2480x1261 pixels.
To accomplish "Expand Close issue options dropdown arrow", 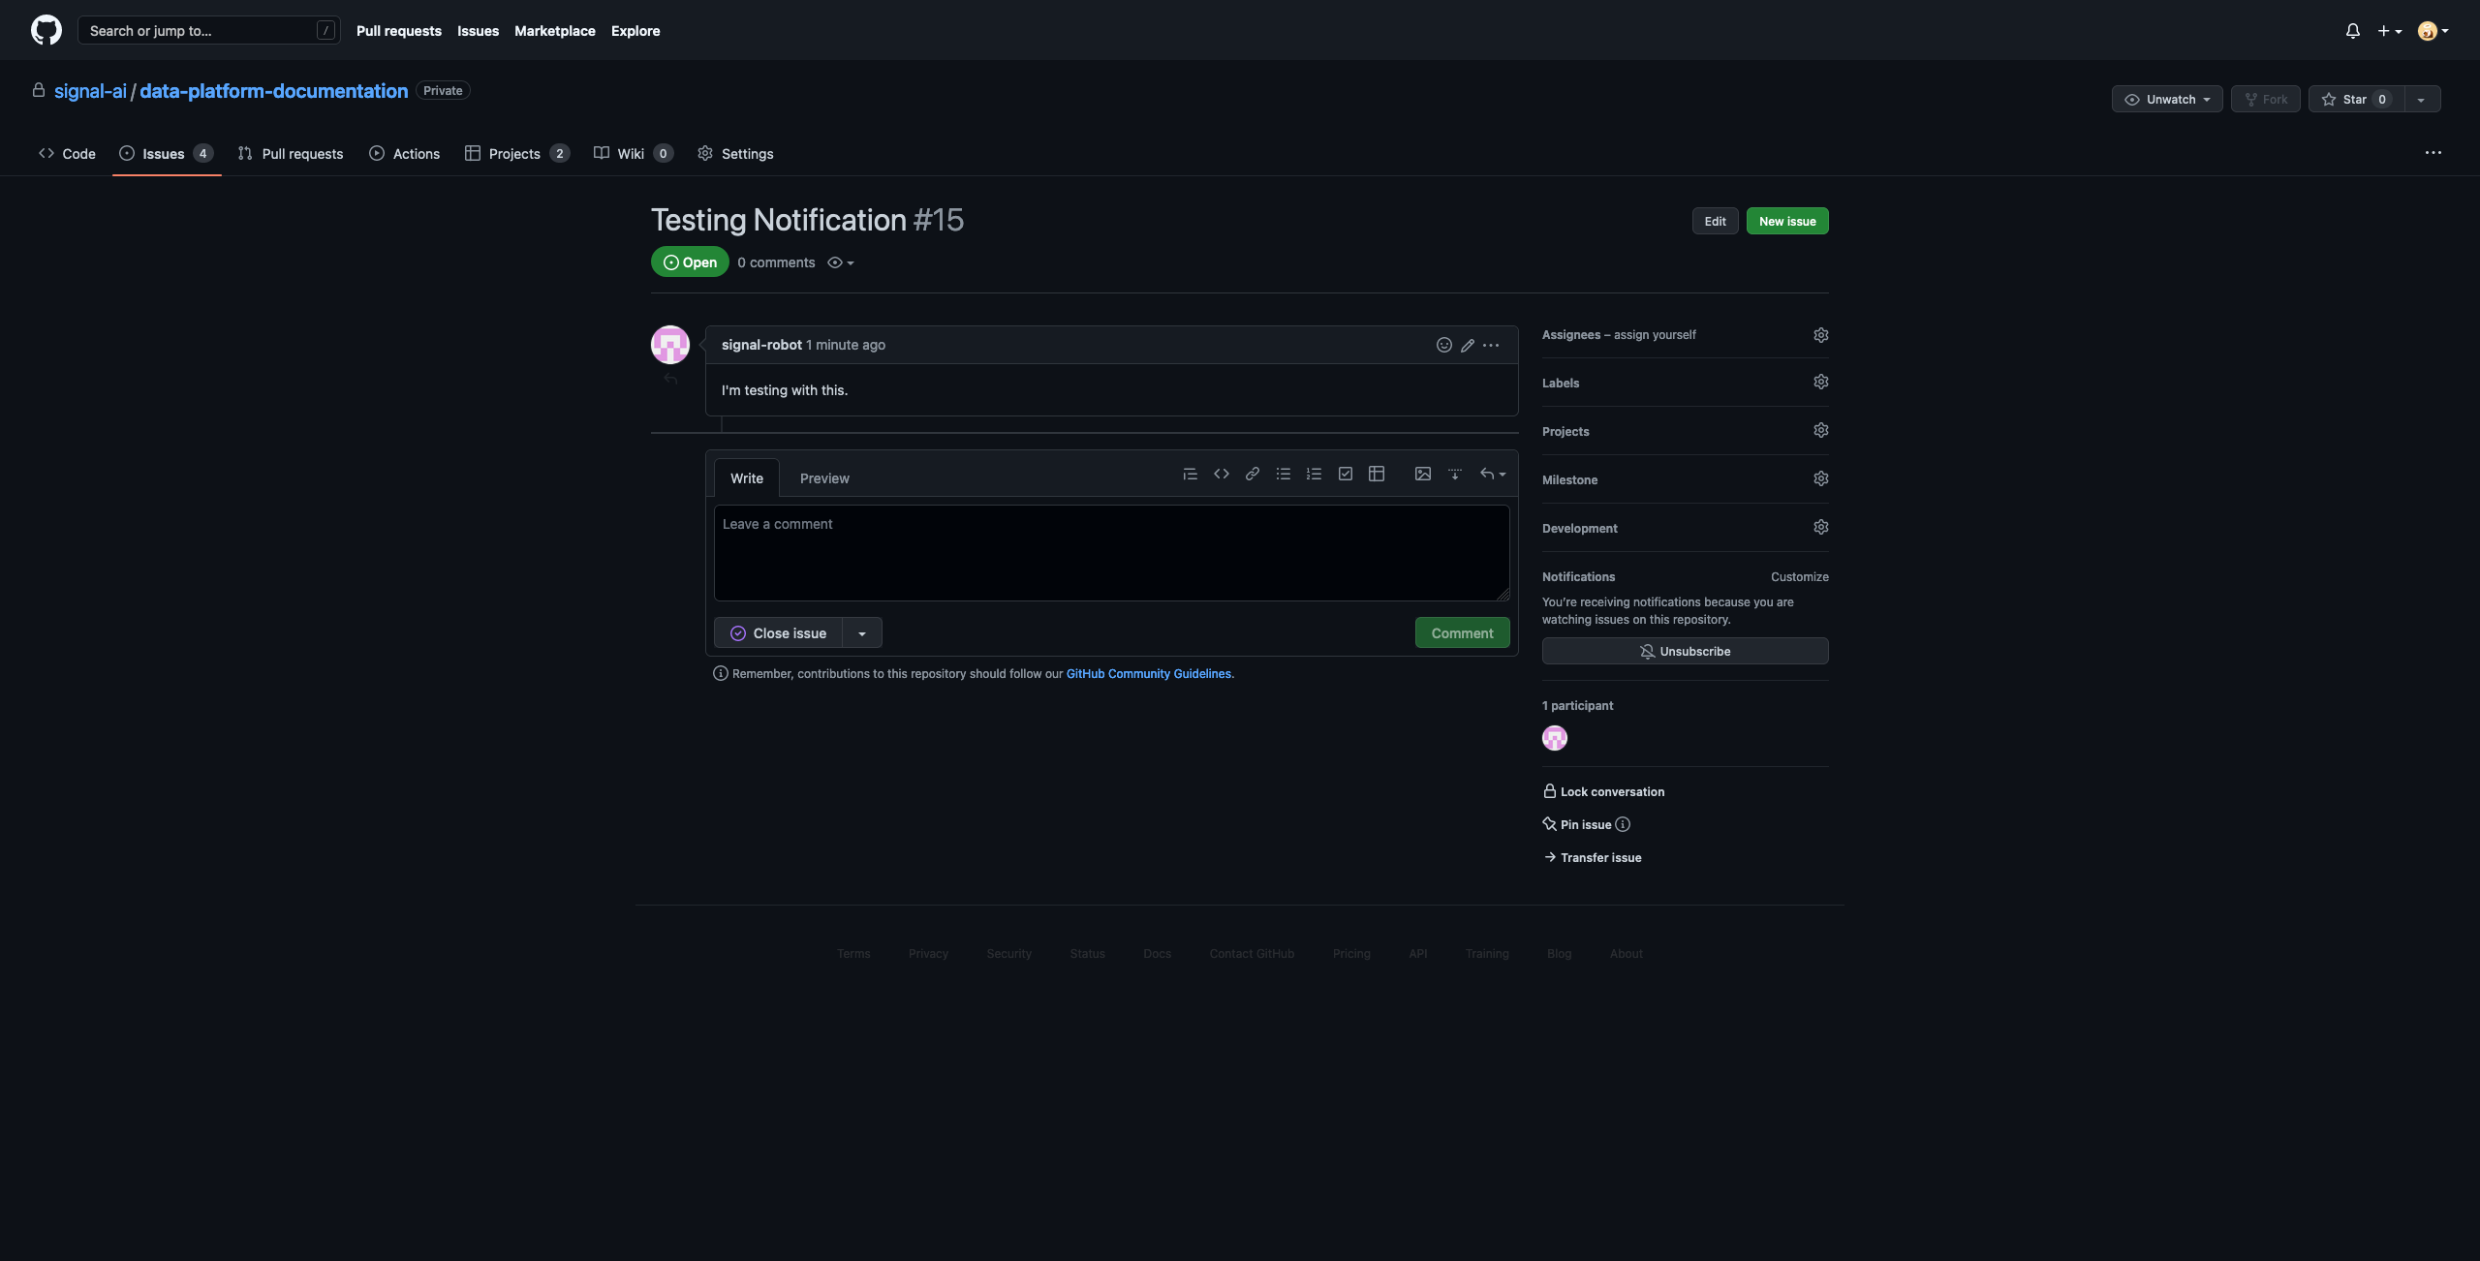I will pyautogui.click(x=861, y=632).
